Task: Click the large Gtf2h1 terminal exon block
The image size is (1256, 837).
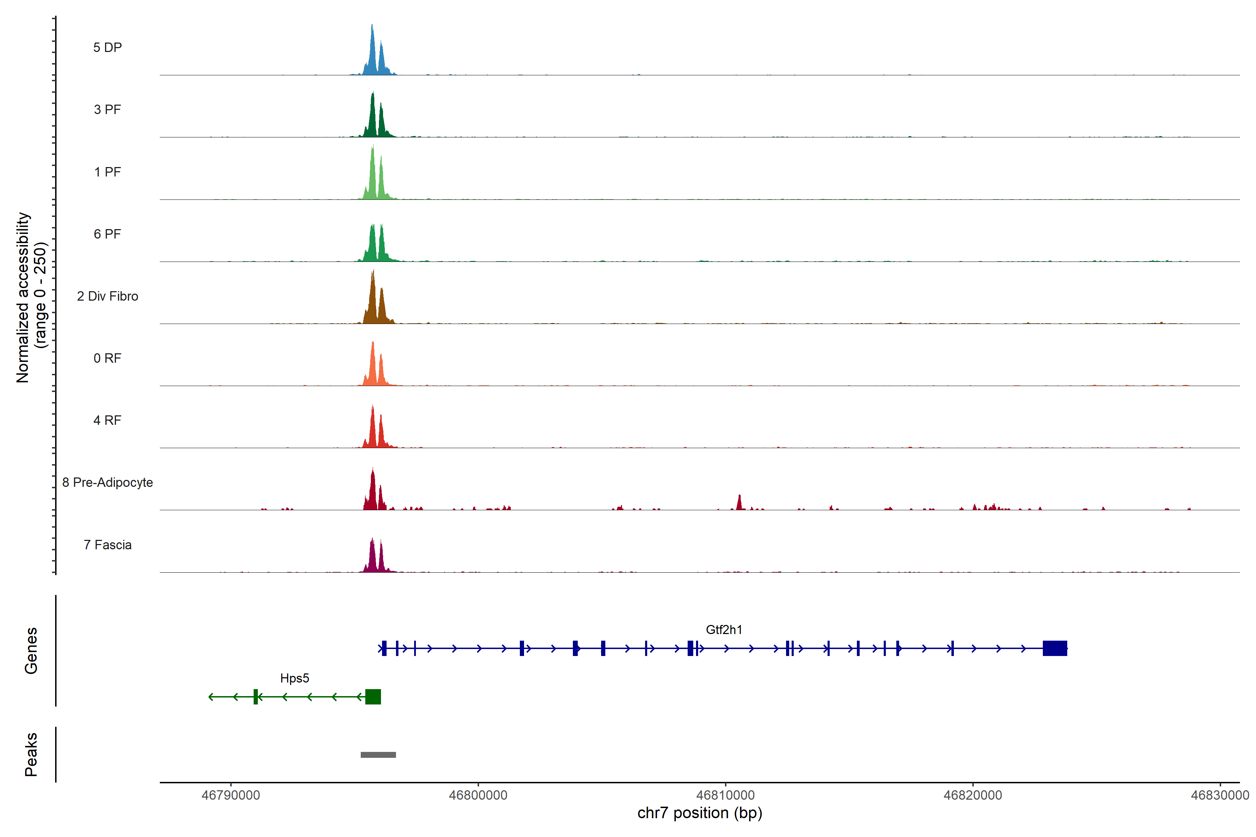Action: [x=1055, y=648]
